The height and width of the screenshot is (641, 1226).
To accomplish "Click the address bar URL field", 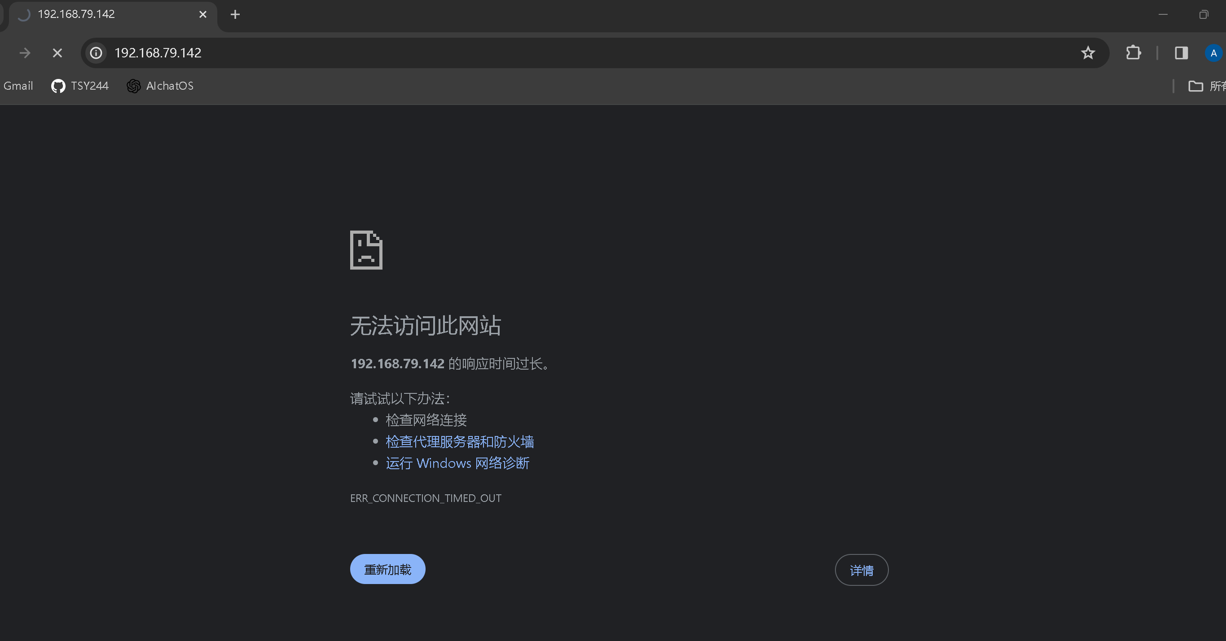I will click(x=571, y=53).
